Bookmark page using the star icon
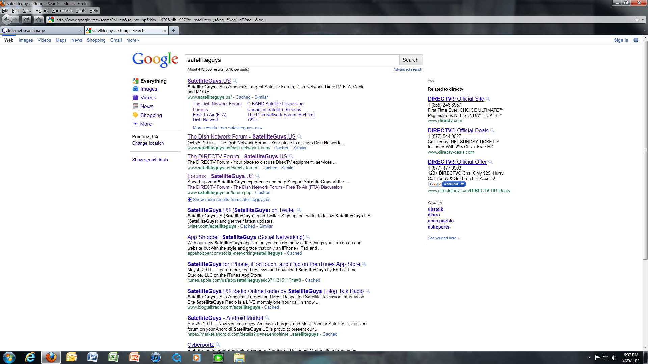The width and height of the screenshot is (648, 364). [x=637, y=20]
